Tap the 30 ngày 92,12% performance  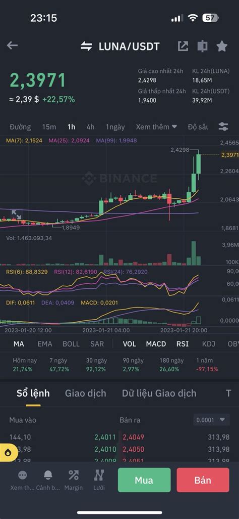[x=96, y=364]
